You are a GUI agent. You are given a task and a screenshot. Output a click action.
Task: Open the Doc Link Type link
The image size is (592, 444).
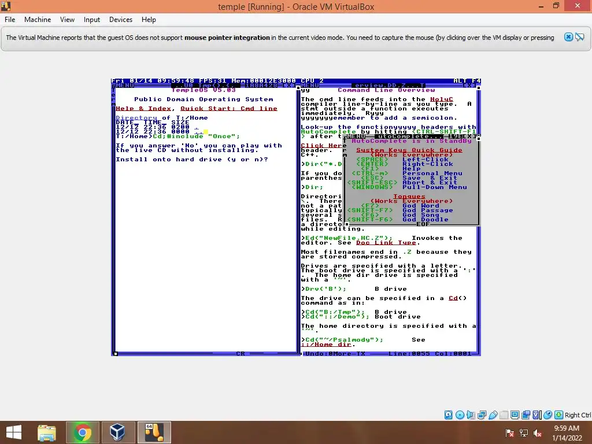coord(386,242)
